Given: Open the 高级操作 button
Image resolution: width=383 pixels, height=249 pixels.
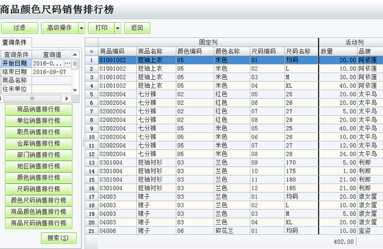Looking at the screenshot, I should coord(60,28).
